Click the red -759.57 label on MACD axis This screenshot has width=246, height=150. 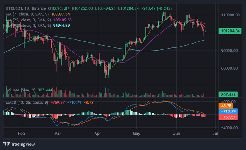pyautogui.click(x=228, y=117)
